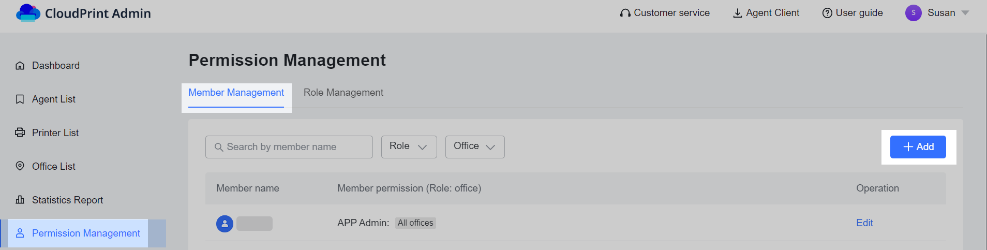Click the CloudPrint Admin cloud logo

(28, 13)
